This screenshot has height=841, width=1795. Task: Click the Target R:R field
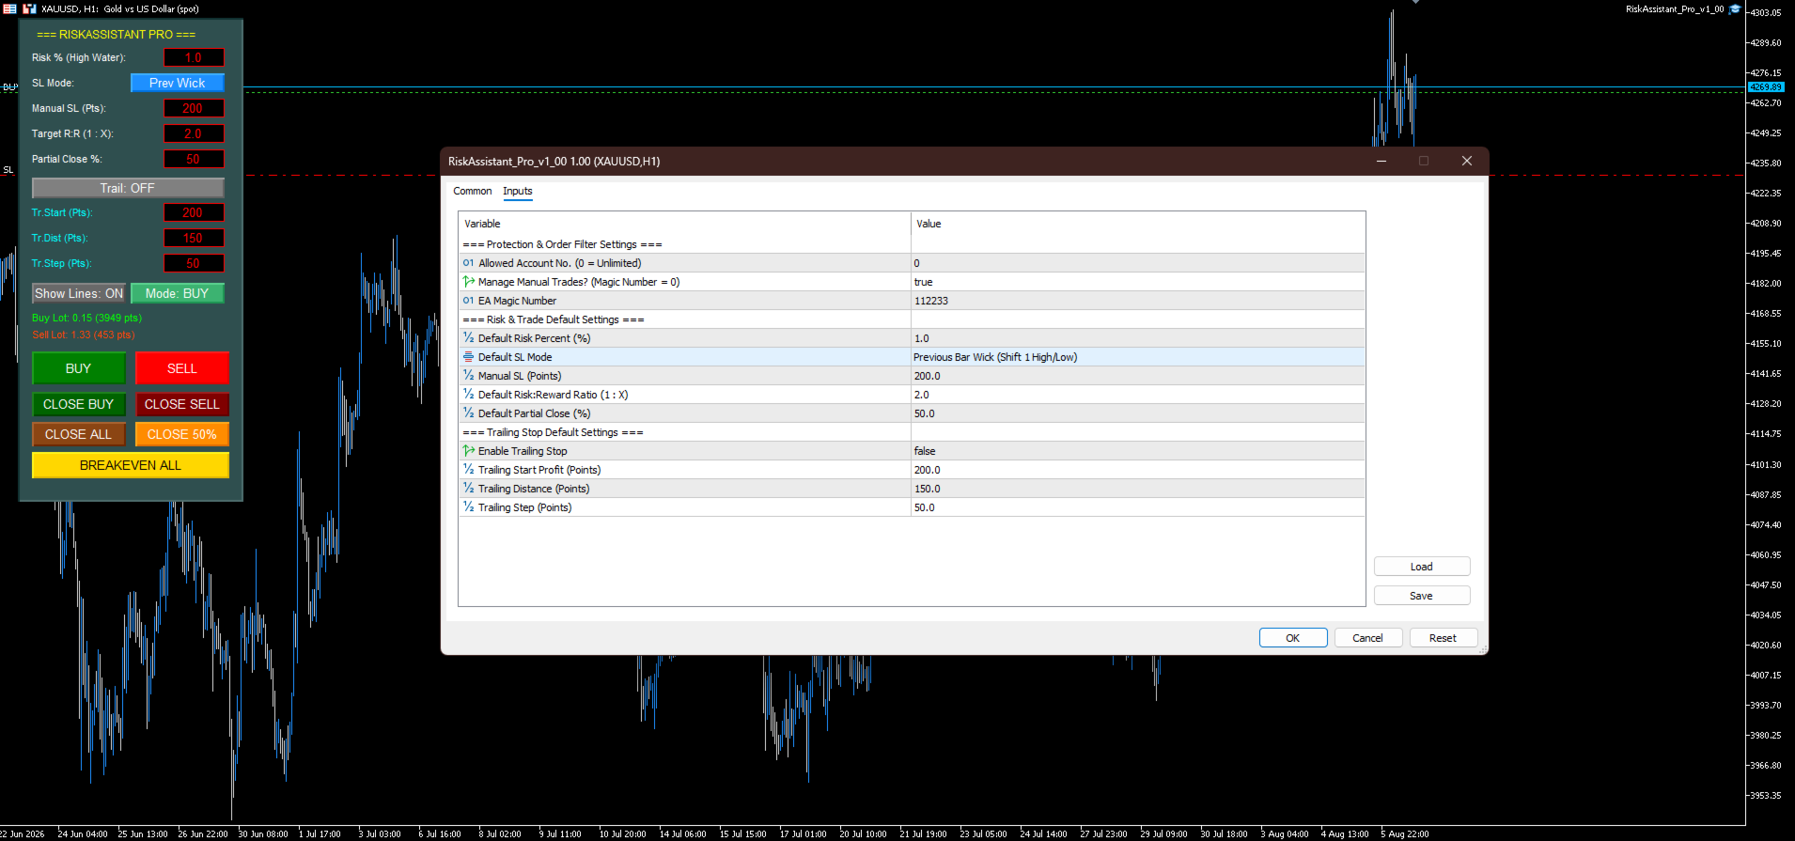[194, 133]
